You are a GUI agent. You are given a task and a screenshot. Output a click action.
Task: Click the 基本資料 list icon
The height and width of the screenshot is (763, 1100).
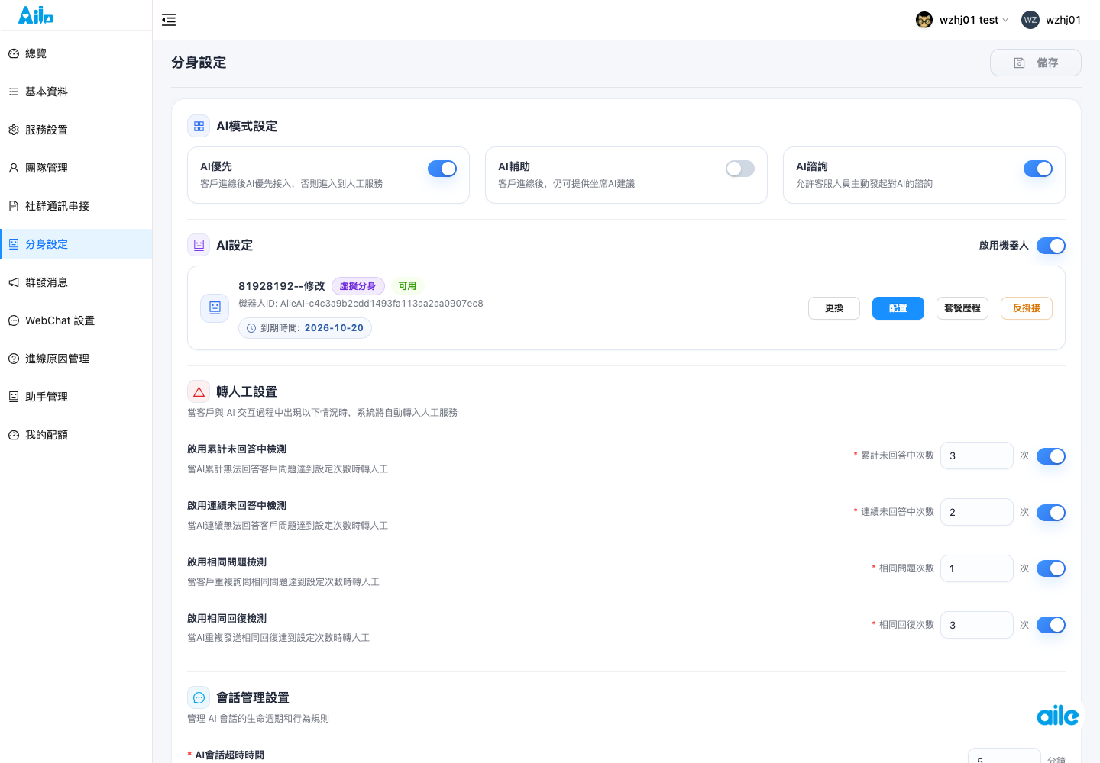coord(14,92)
